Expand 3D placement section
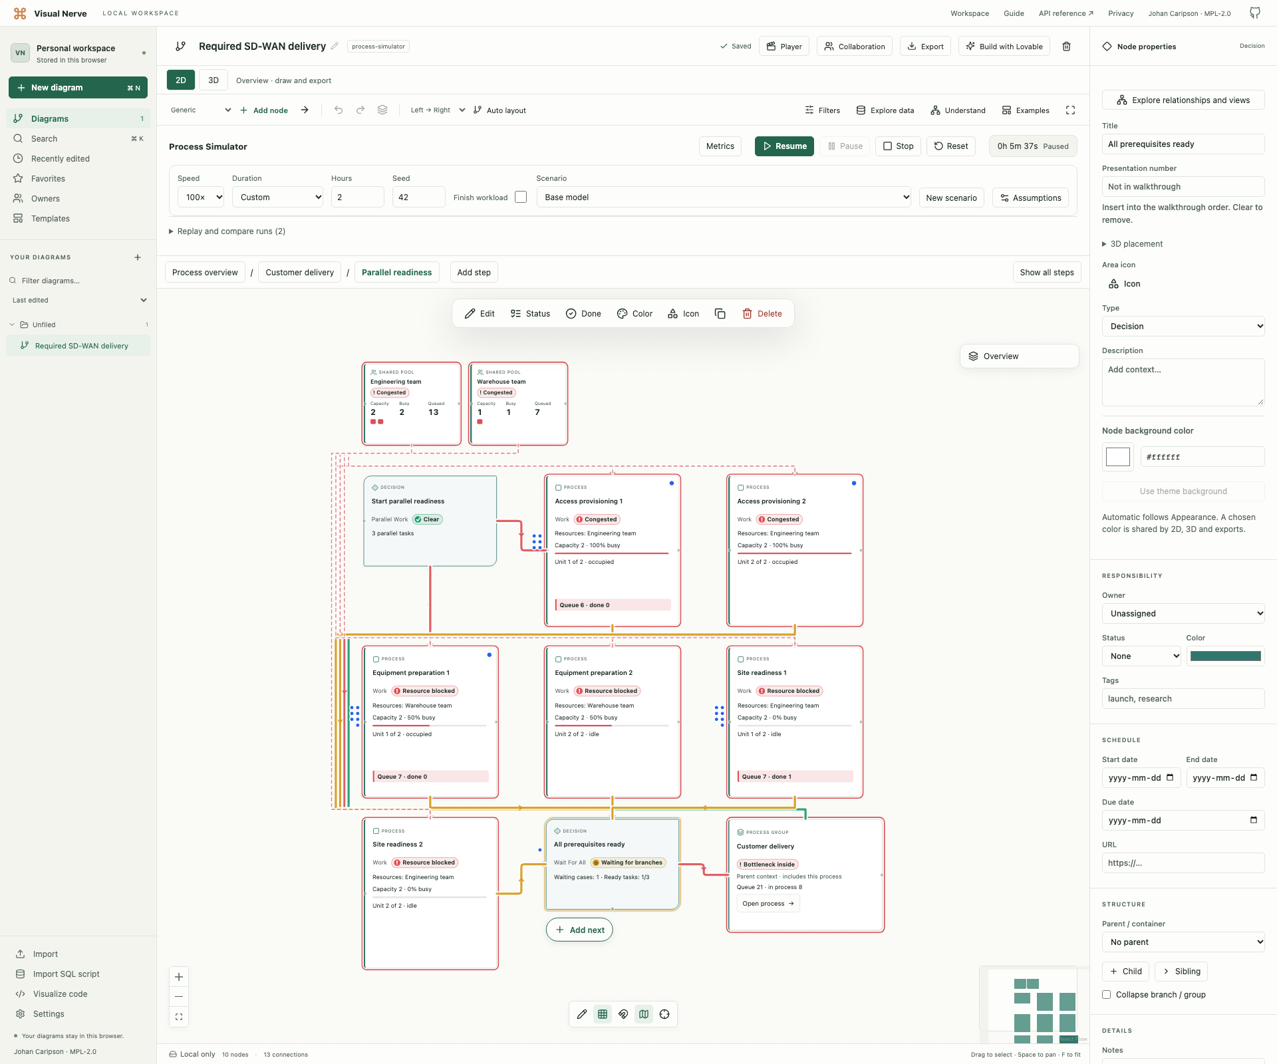 click(1133, 244)
